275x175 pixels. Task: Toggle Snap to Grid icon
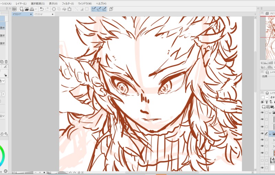104,9
